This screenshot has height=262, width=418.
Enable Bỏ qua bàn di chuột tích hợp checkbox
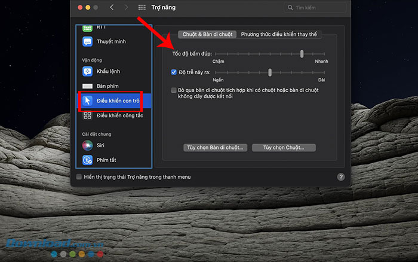click(x=174, y=90)
